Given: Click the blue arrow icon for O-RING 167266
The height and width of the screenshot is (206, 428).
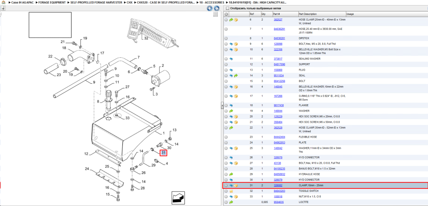Looking at the screenshot, I should [231, 96].
